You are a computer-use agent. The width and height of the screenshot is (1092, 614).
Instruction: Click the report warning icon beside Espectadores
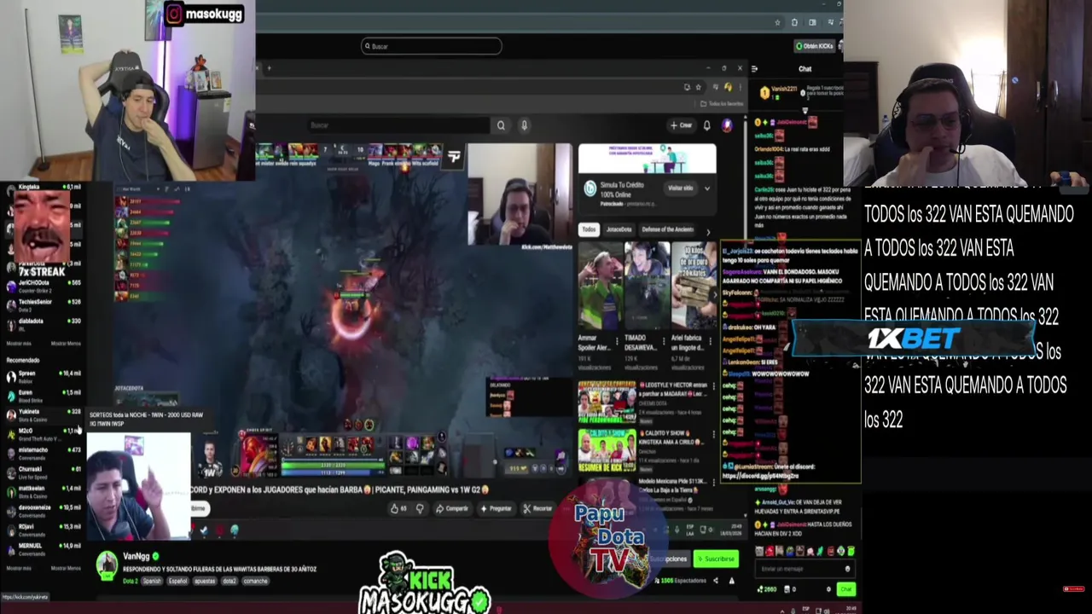(731, 581)
